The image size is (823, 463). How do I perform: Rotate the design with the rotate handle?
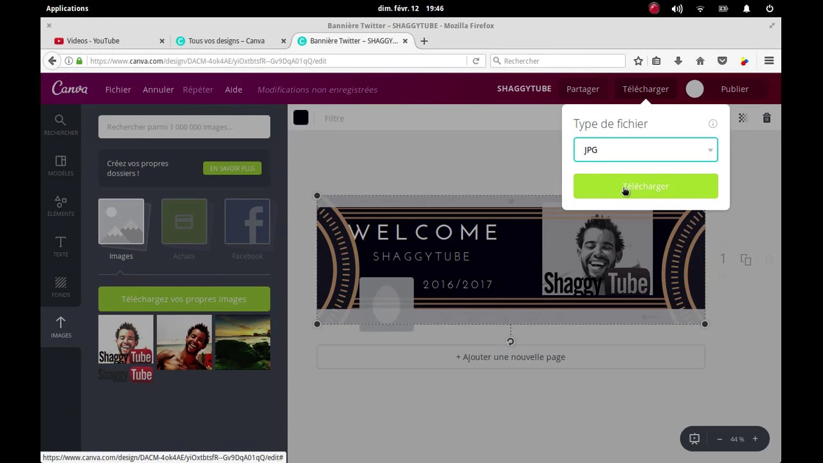point(511,341)
